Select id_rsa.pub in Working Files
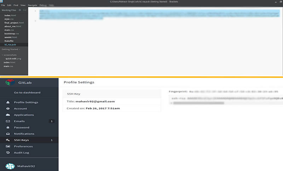The width and height of the screenshot is (283, 171). point(10,45)
